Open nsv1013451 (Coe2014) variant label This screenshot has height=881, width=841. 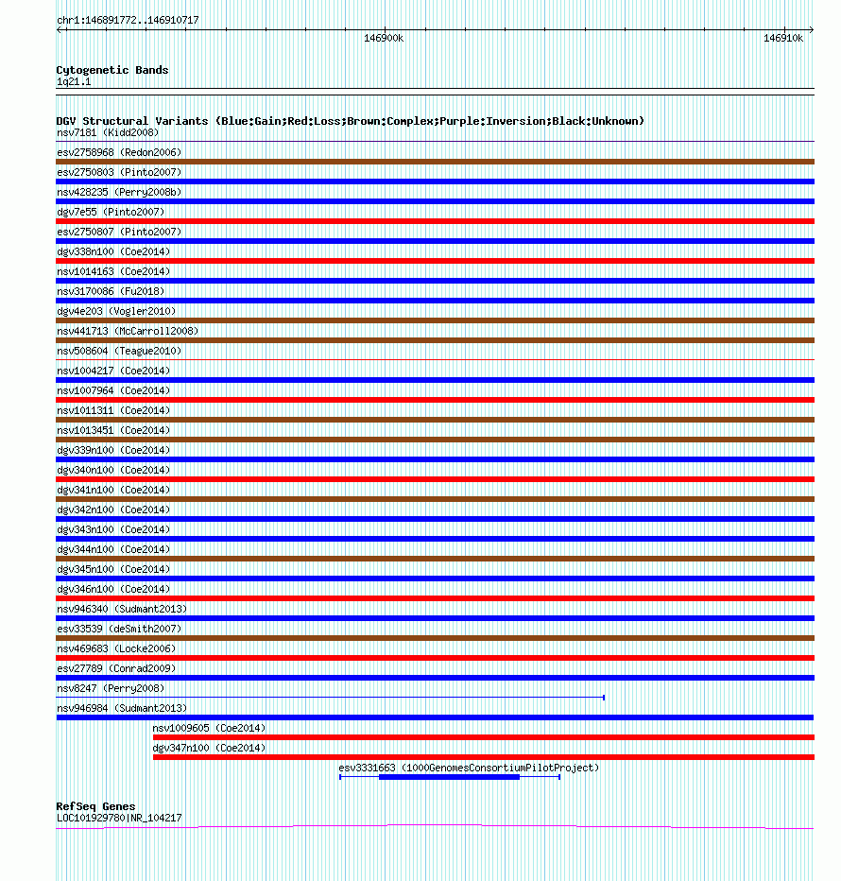point(113,430)
